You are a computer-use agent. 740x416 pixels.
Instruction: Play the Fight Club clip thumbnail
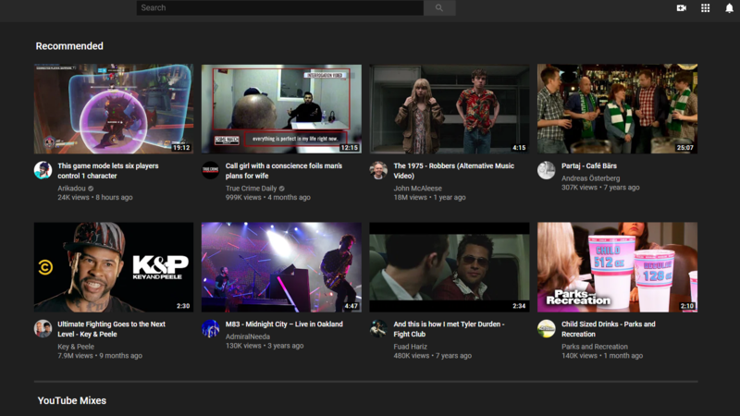point(450,267)
